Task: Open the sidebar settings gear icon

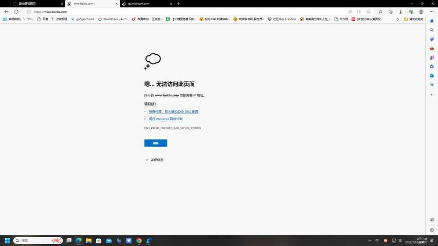Action: (x=431, y=230)
